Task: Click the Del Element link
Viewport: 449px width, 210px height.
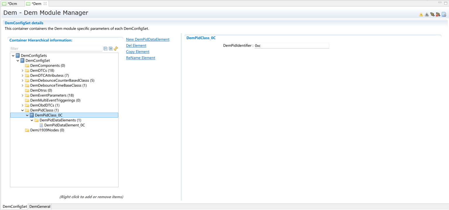Action: pos(136,46)
